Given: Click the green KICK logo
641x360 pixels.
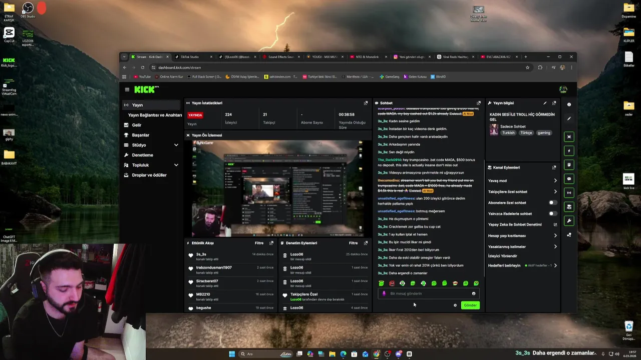Looking at the screenshot, I should 144,89.
